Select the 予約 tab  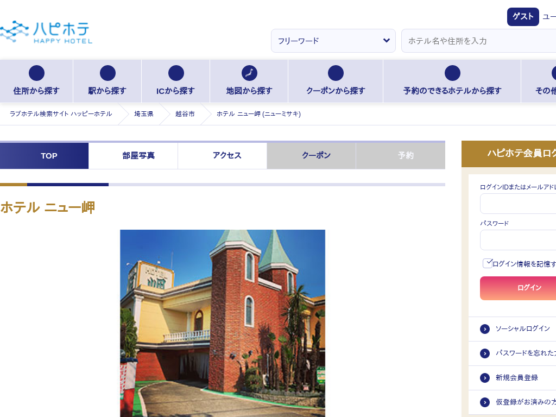pyautogui.click(x=401, y=156)
